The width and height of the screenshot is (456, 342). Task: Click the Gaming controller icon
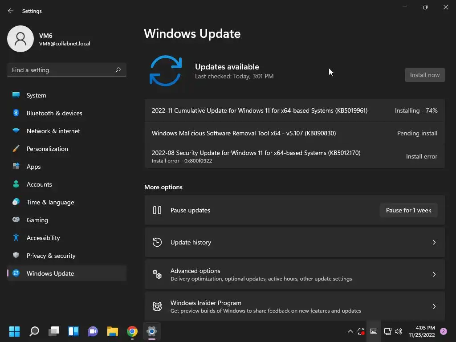point(16,220)
